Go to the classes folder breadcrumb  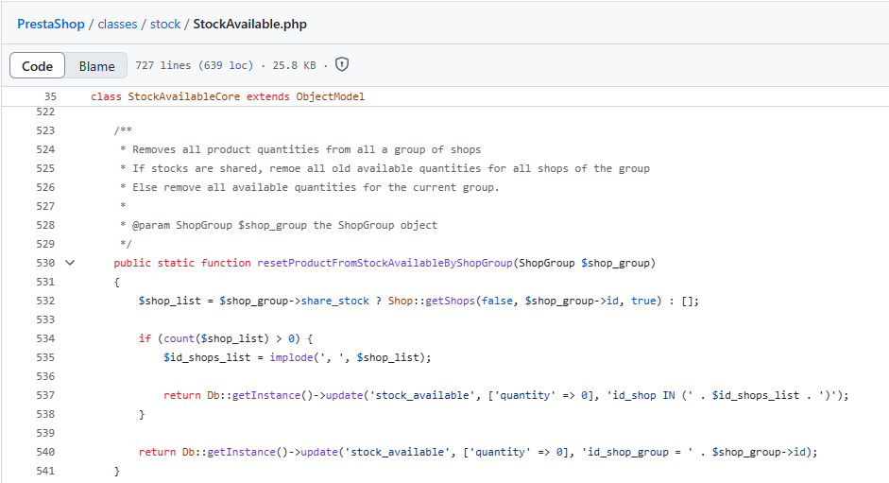[x=117, y=24]
